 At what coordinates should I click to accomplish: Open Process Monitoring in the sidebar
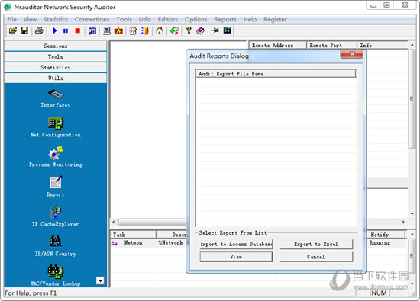click(x=56, y=157)
